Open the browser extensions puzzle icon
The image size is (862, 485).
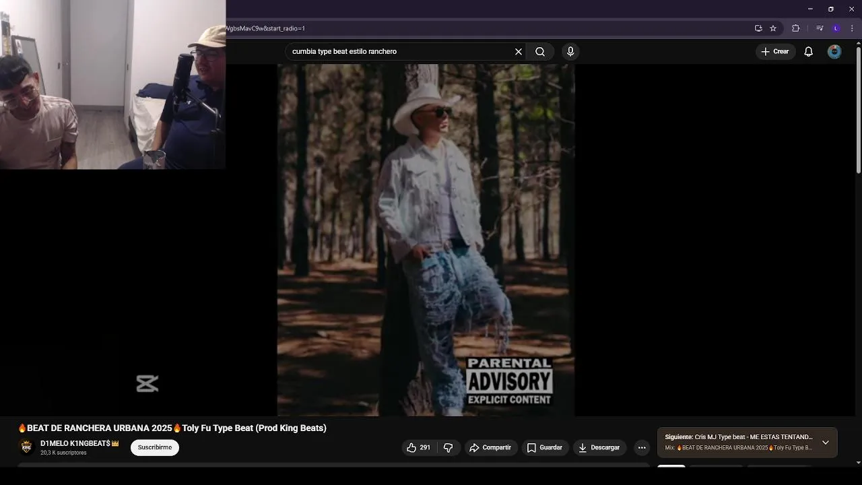click(796, 28)
